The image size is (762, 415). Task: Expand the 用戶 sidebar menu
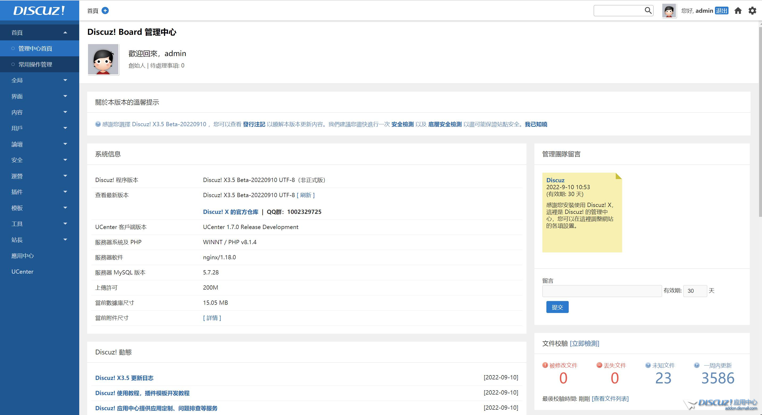(x=39, y=128)
